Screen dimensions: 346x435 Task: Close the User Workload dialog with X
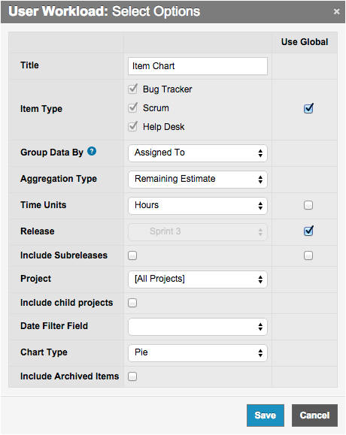point(336,11)
